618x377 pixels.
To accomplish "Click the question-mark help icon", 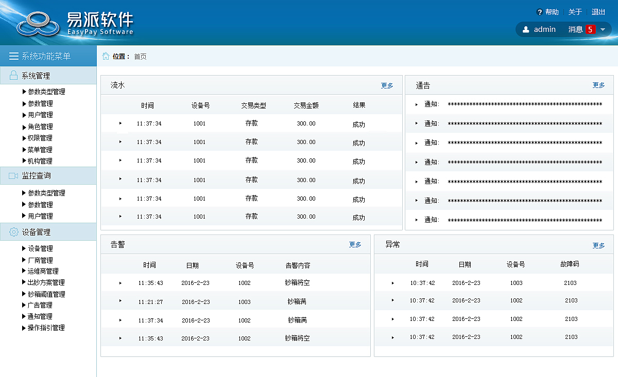I will coord(539,11).
